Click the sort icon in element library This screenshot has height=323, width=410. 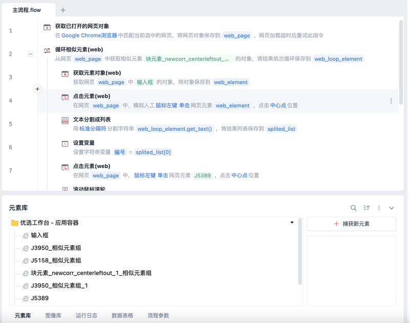(x=366, y=208)
